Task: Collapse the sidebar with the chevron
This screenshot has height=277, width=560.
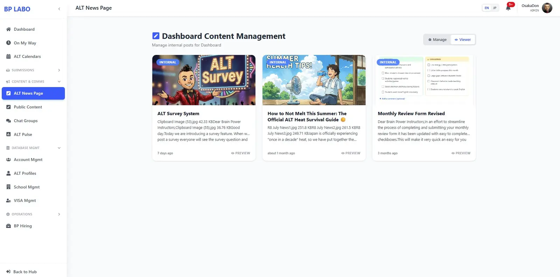Action: (x=59, y=9)
